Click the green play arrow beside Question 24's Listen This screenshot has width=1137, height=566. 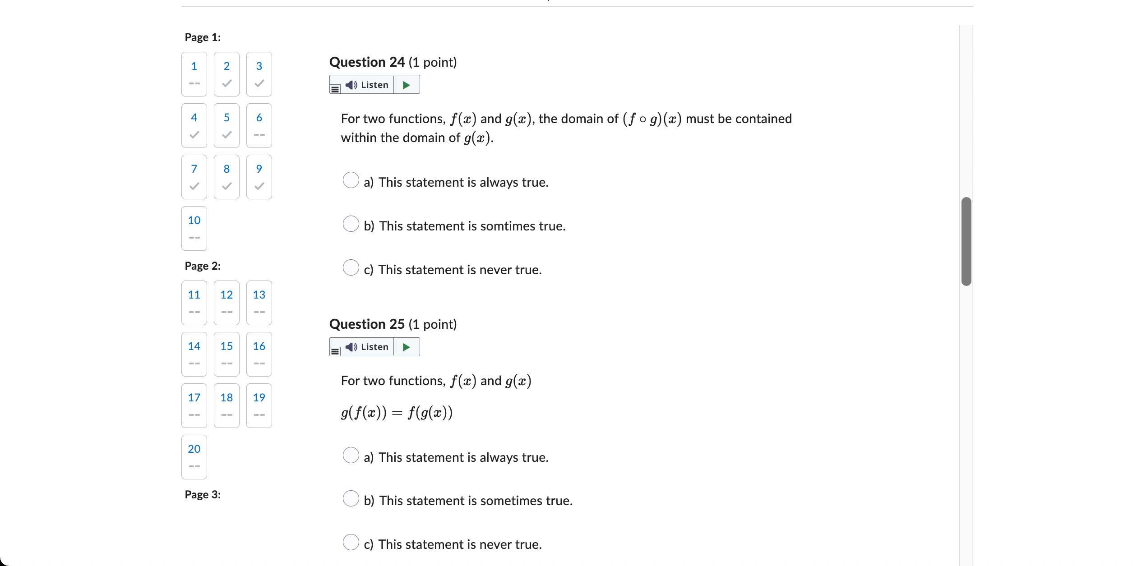[406, 84]
